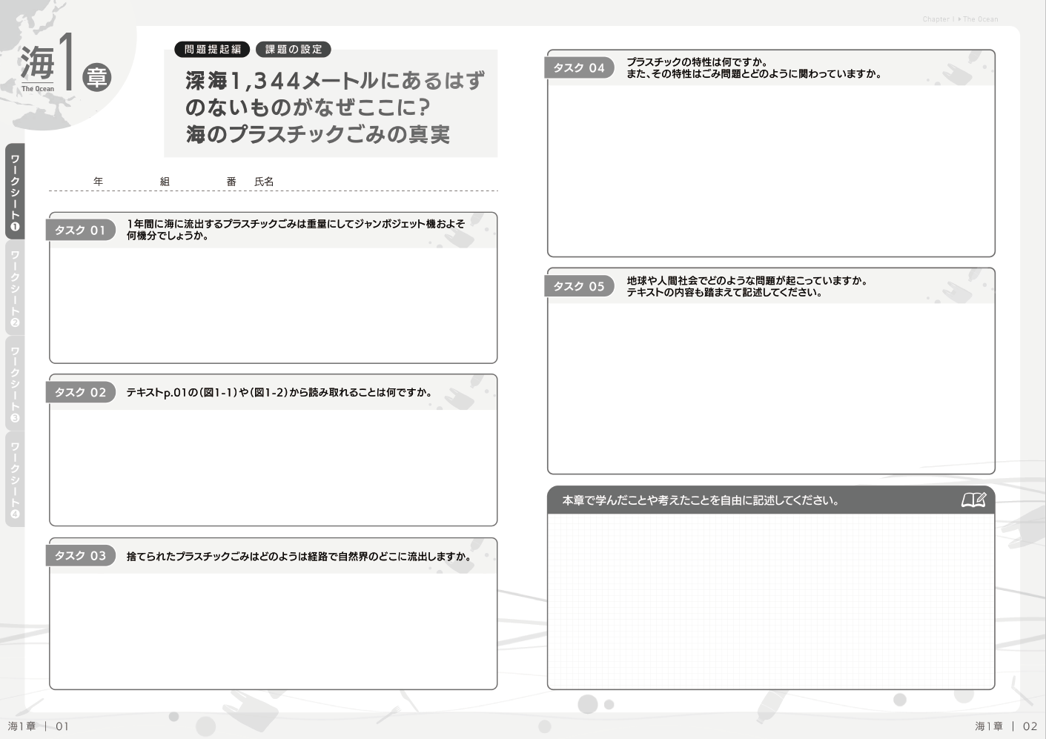Click the 問題提起編 tag button

pyautogui.click(x=212, y=50)
